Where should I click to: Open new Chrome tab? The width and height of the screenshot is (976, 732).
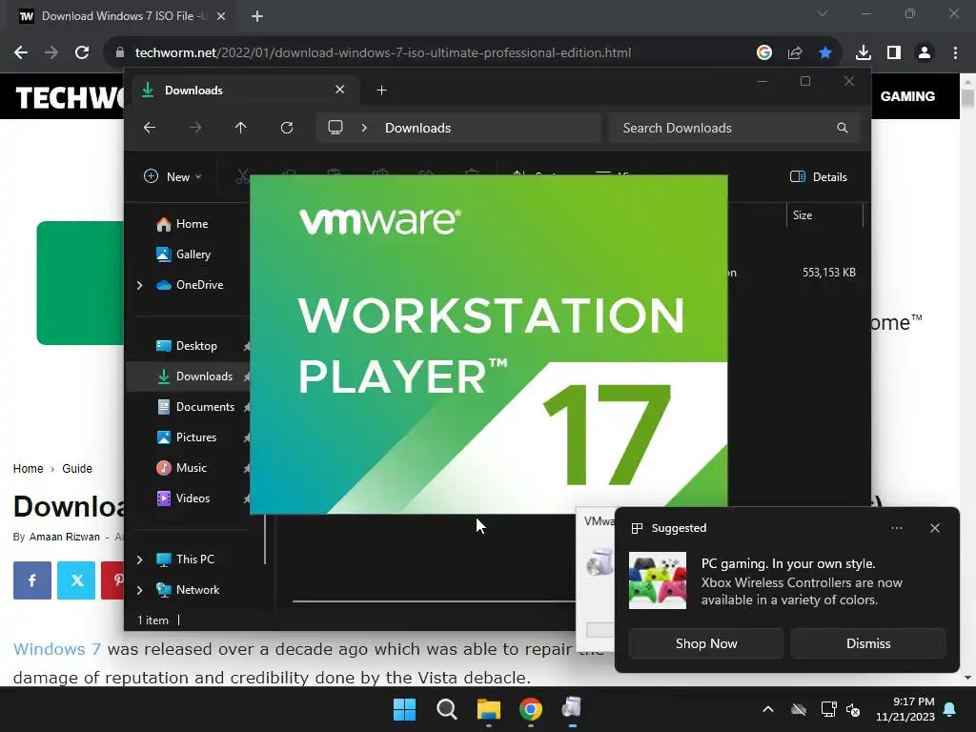point(257,16)
